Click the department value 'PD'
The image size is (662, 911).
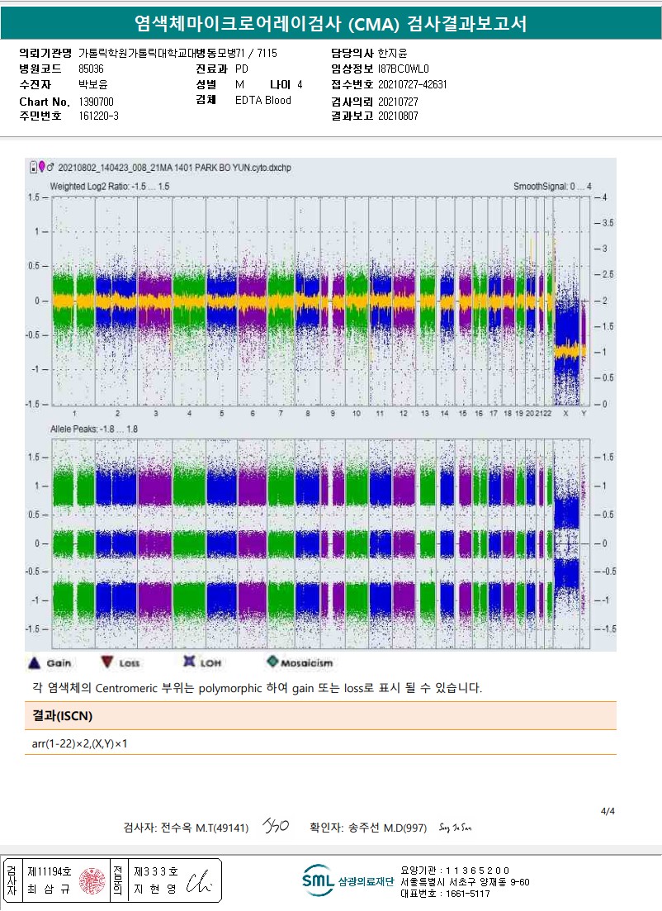(x=242, y=69)
